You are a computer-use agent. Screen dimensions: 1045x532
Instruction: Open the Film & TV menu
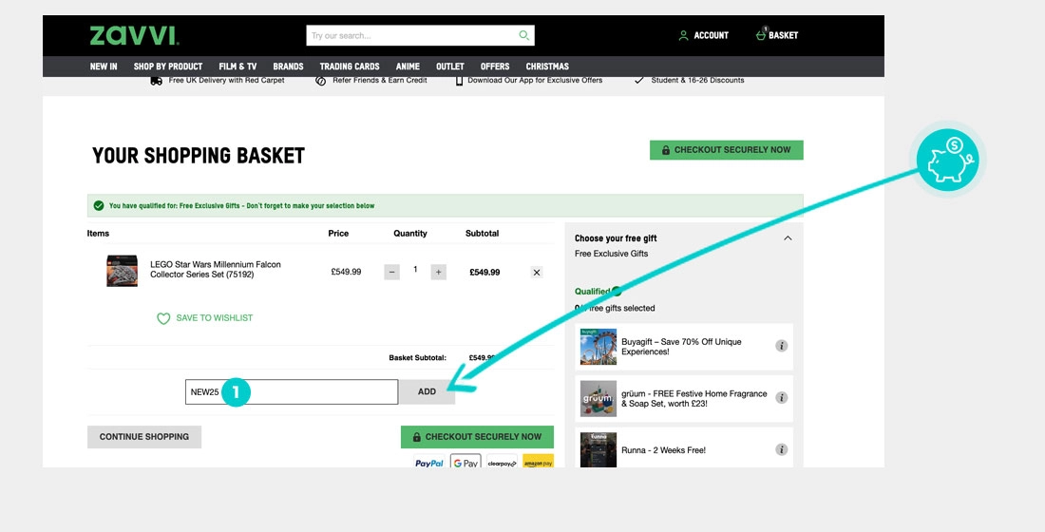click(237, 66)
